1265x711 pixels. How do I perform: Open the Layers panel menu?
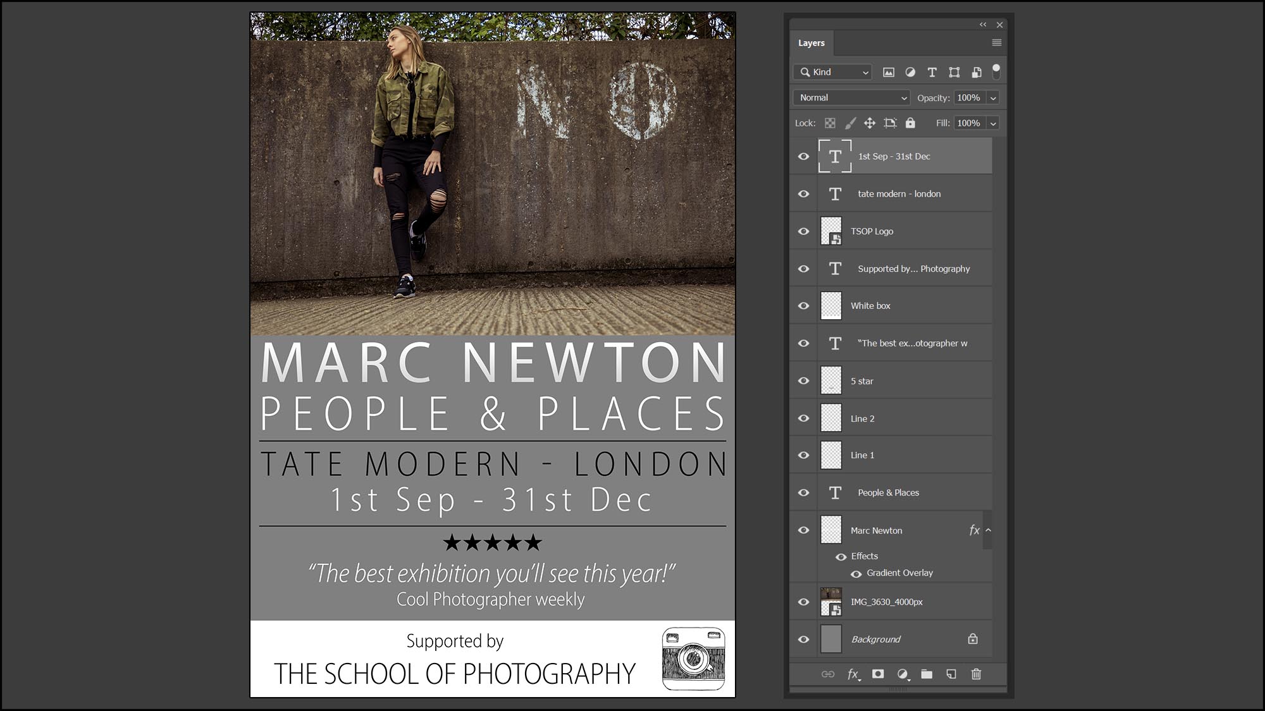coord(996,42)
